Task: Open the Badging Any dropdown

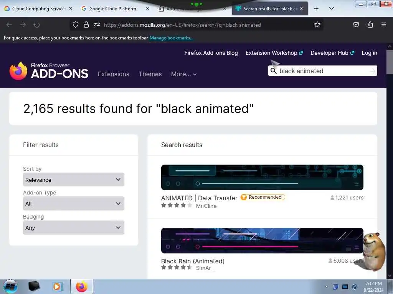Action: point(73,227)
